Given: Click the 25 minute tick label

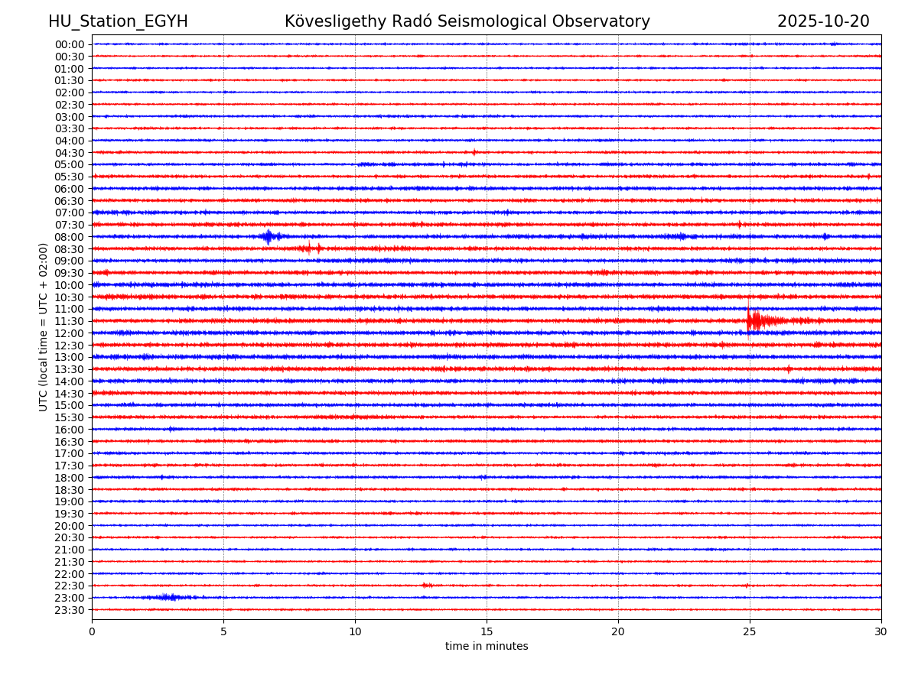Looking at the screenshot, I should (x=750, y=631).
